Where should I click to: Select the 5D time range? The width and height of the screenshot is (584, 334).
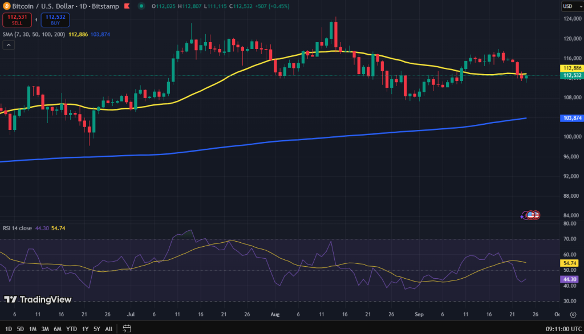(x=21, y=329)
